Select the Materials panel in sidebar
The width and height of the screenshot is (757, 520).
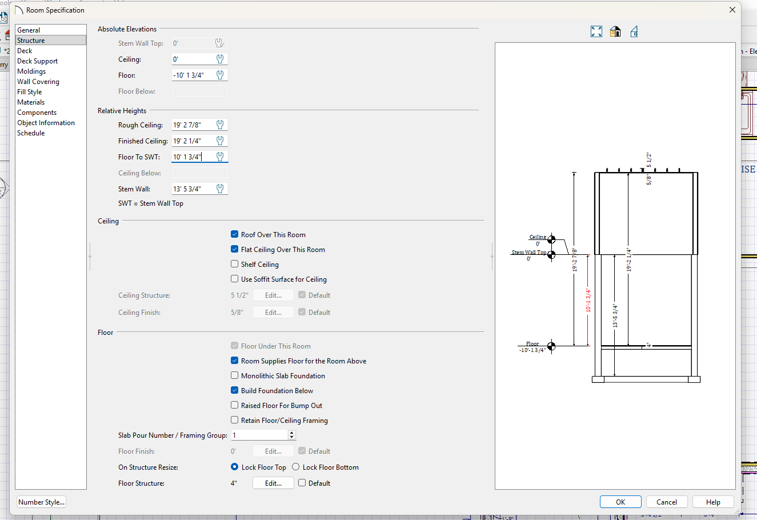[31, 102]
